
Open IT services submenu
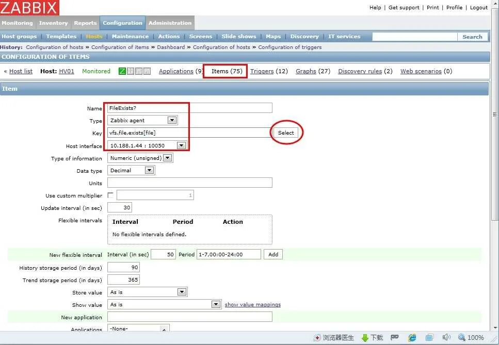click(344, 36)
